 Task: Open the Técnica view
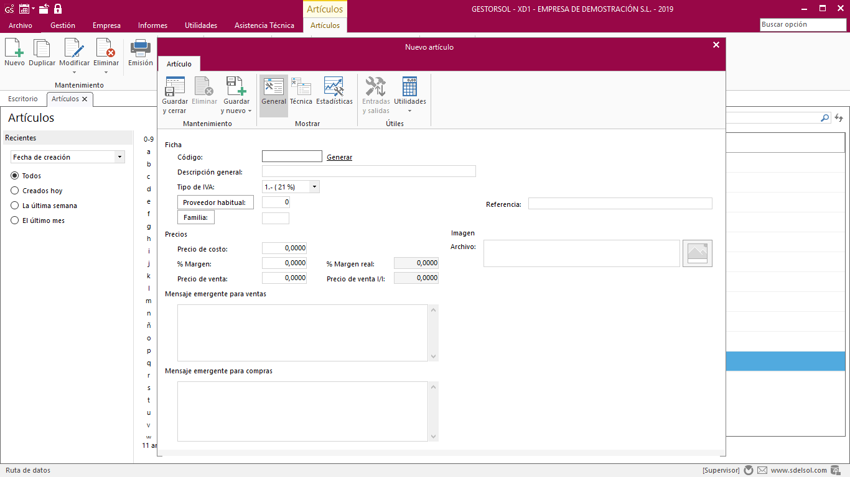(301, 88)
